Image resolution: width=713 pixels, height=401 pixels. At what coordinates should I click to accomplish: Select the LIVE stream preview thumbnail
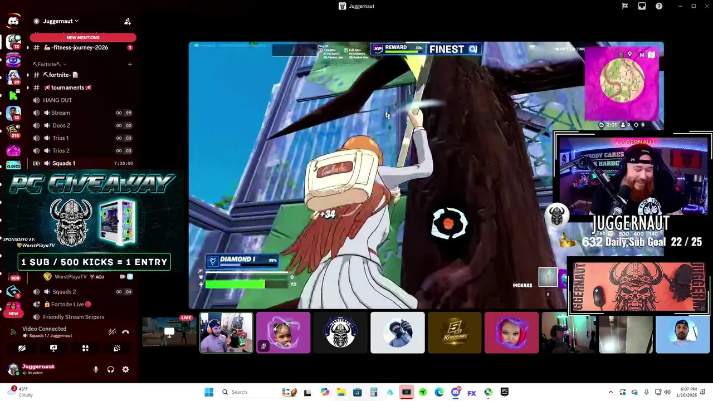169,332
